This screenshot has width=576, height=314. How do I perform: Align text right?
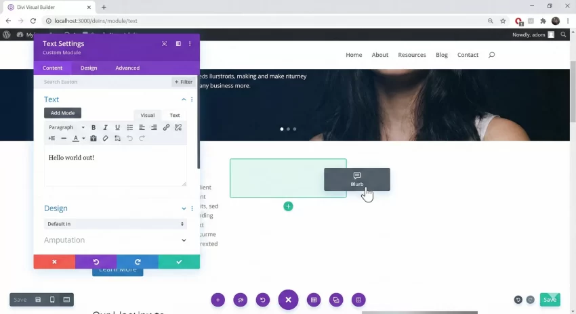click(154, 127)
